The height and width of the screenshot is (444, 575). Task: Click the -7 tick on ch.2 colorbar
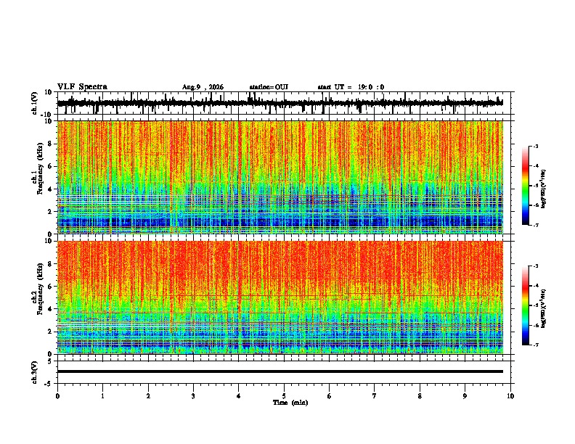pos(536,345)
